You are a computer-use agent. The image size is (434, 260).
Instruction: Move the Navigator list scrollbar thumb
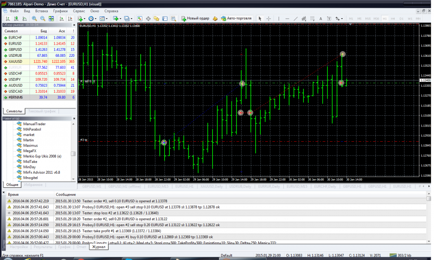[x=73, y=154]
